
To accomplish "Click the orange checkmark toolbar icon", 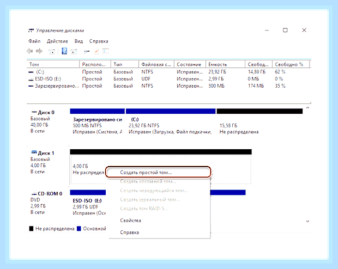I will pos(96,51).
